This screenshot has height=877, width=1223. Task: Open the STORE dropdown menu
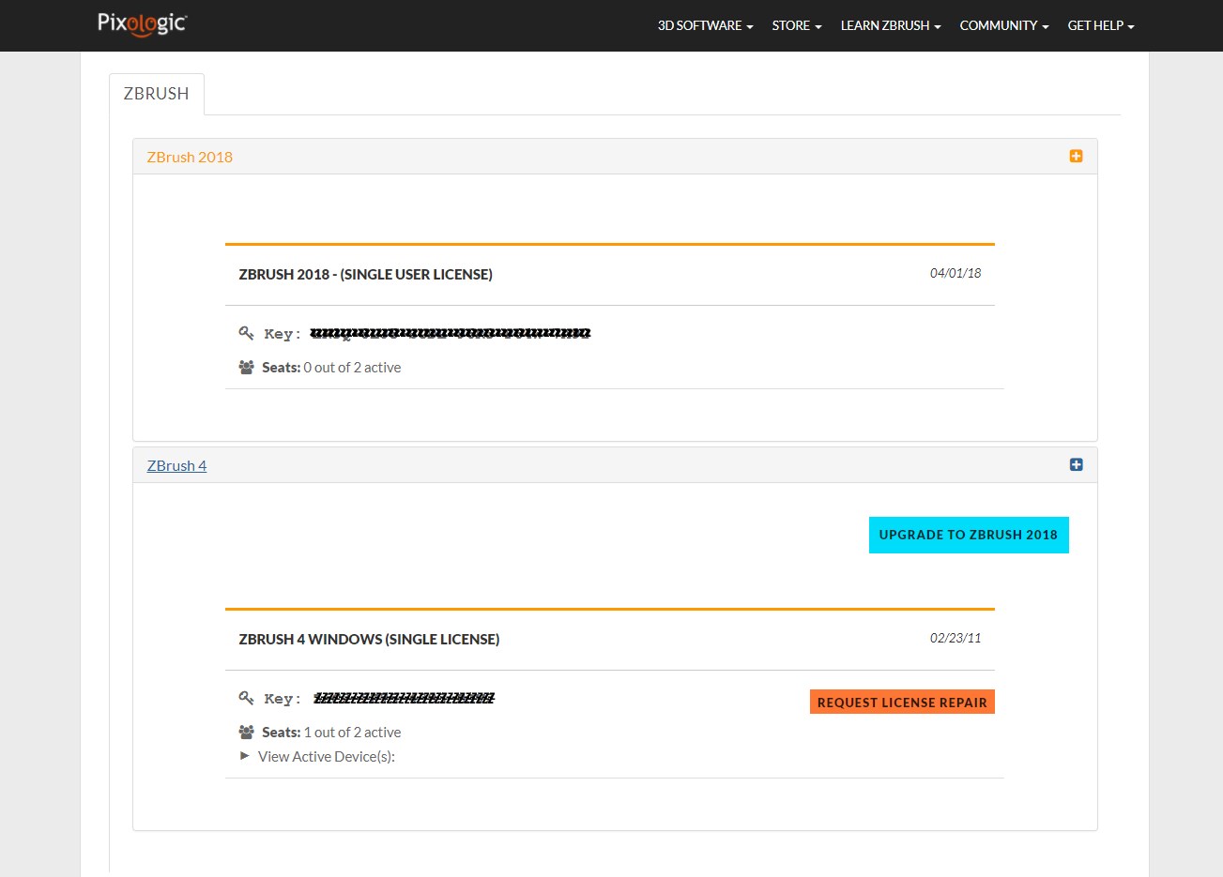797,25
